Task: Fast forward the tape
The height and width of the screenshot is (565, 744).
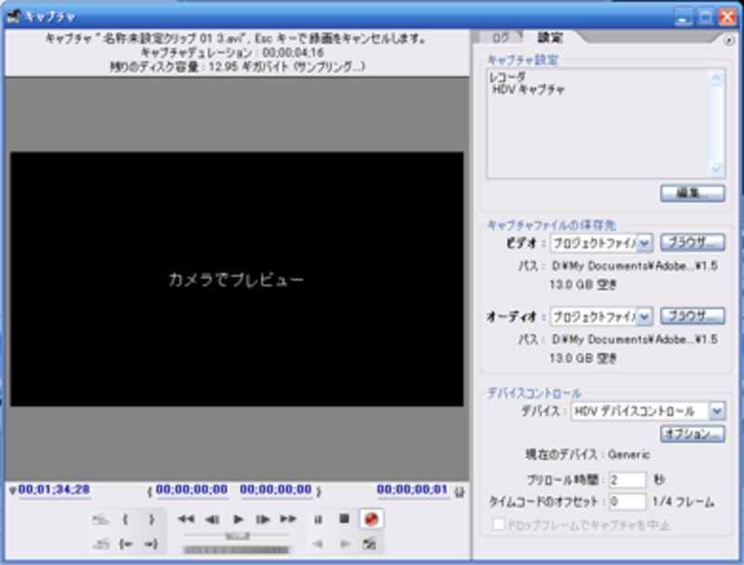Action: (288, 519)
